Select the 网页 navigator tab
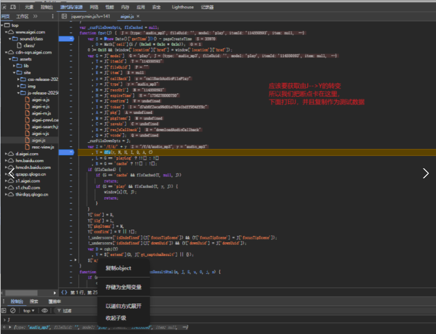The width and height of the screenshot is (436, 334). click(5, 16)
